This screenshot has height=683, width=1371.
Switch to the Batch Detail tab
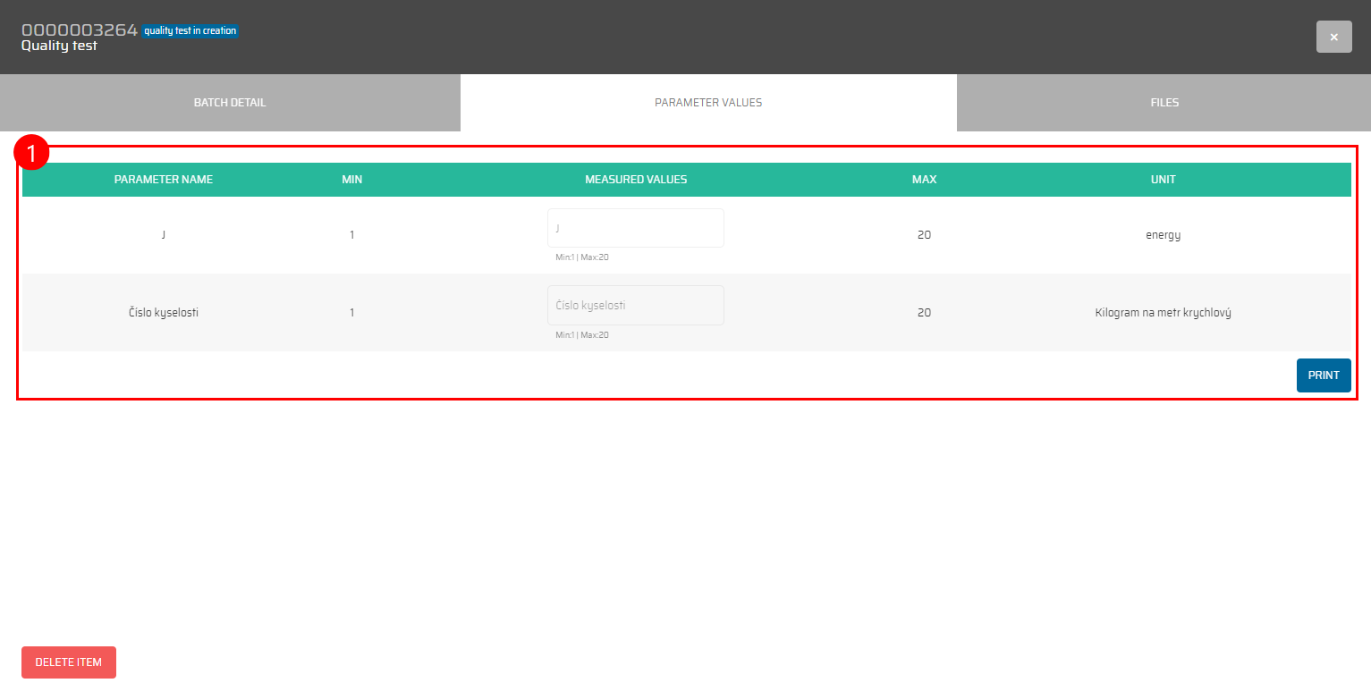coord(230,103)
